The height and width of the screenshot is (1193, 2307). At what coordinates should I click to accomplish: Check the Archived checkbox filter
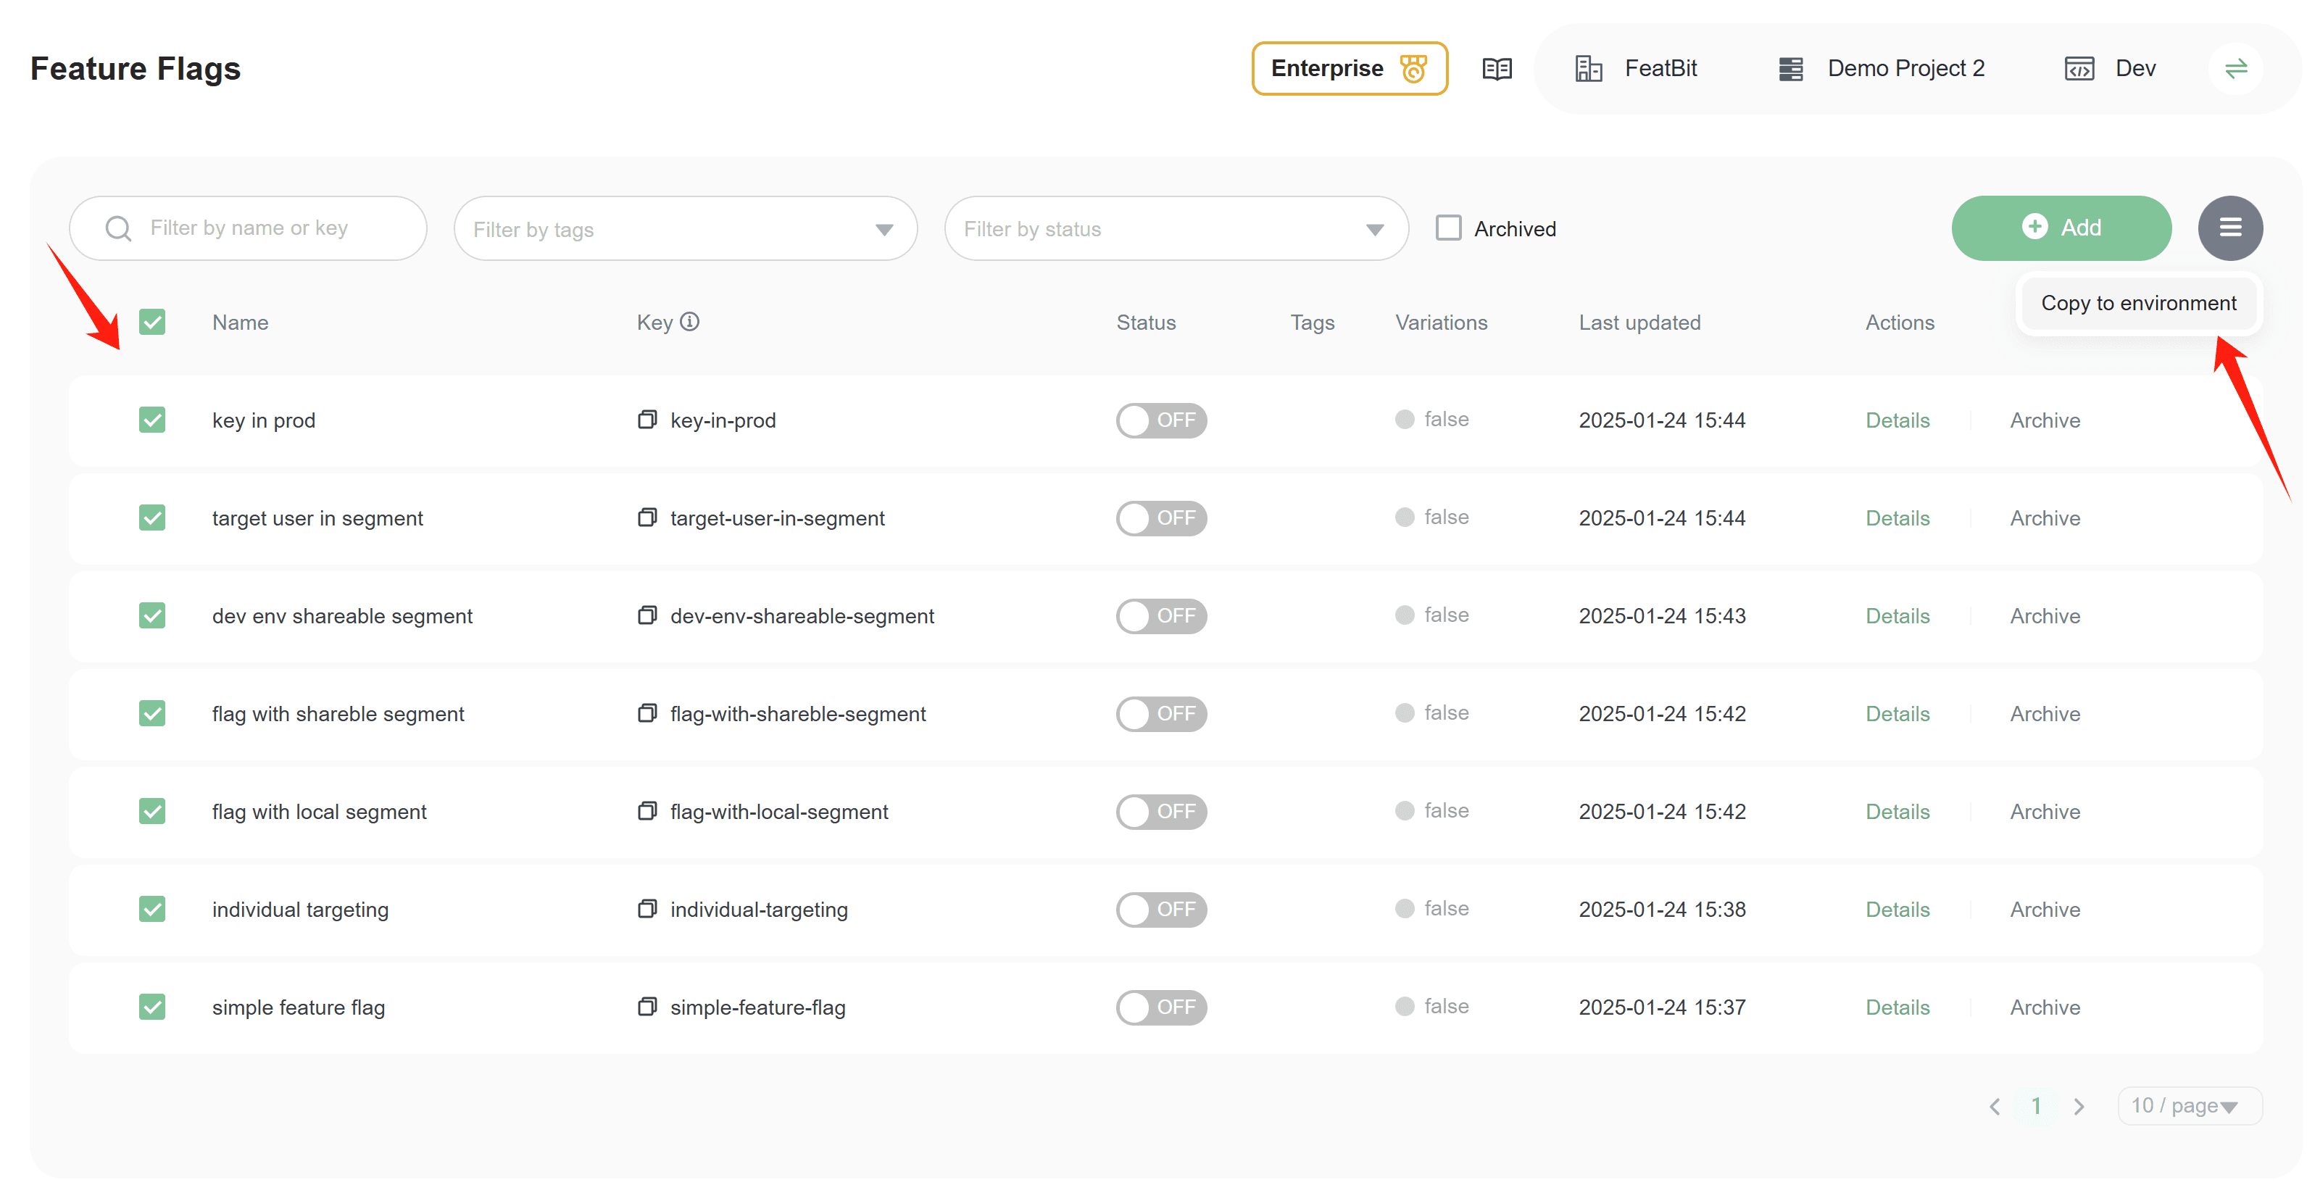pos(1450,228)
